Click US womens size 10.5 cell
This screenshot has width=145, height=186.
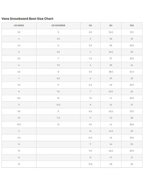point(58,105)
